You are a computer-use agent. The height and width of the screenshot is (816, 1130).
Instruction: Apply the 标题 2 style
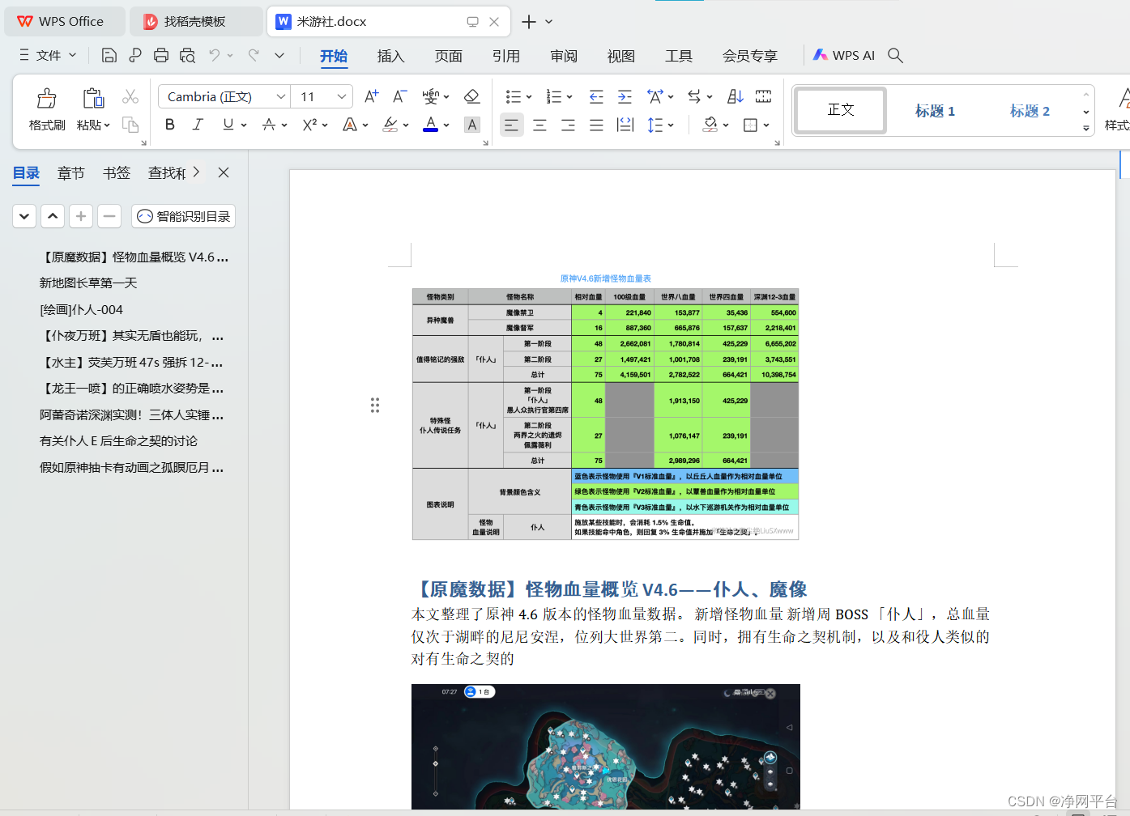(1030, 111)
